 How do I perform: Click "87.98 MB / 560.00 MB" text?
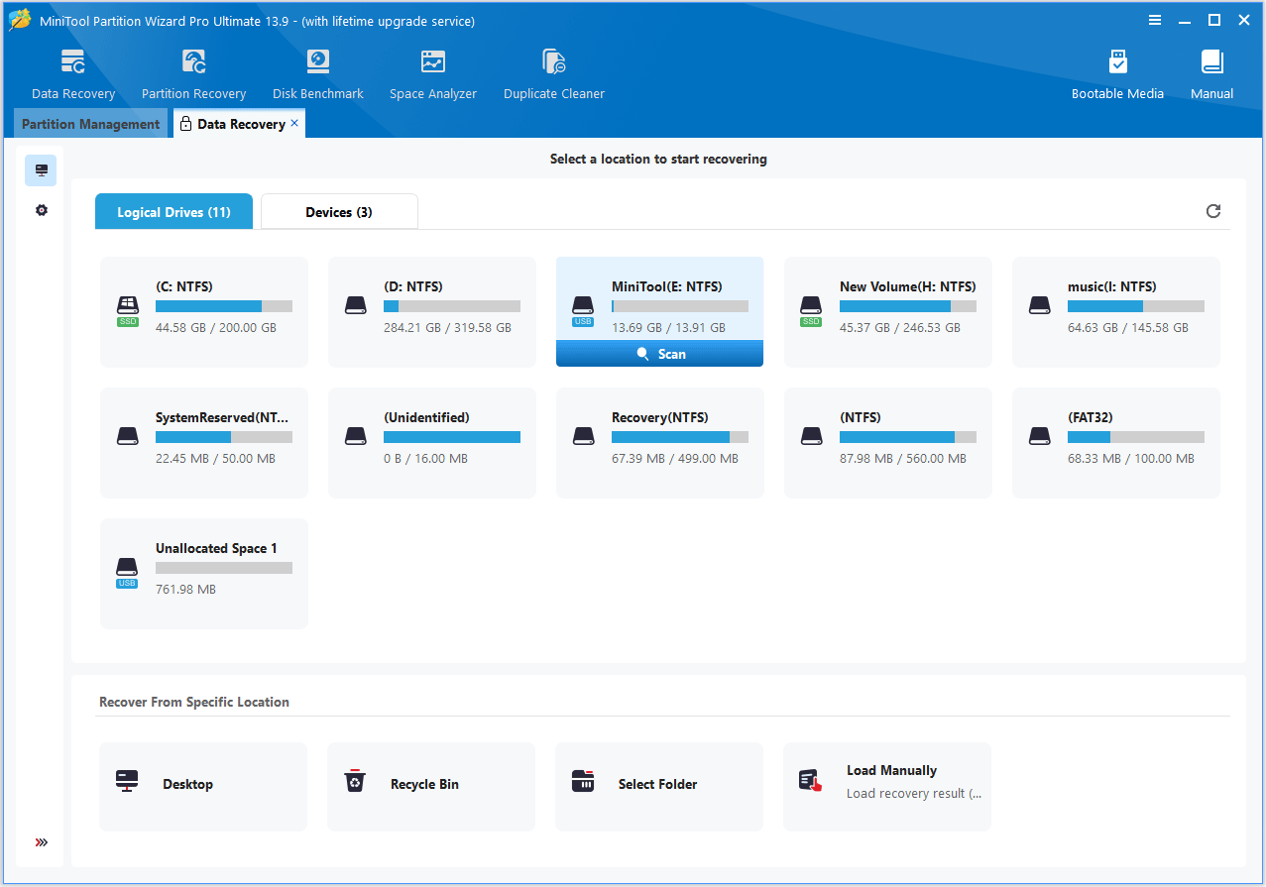pos(903,459)
